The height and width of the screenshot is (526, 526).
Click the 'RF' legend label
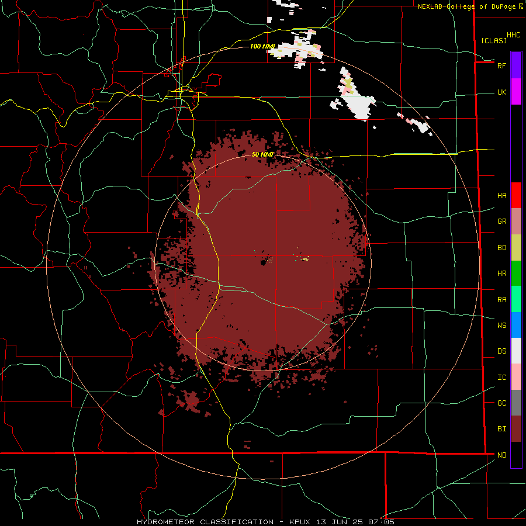pos(501,65)
